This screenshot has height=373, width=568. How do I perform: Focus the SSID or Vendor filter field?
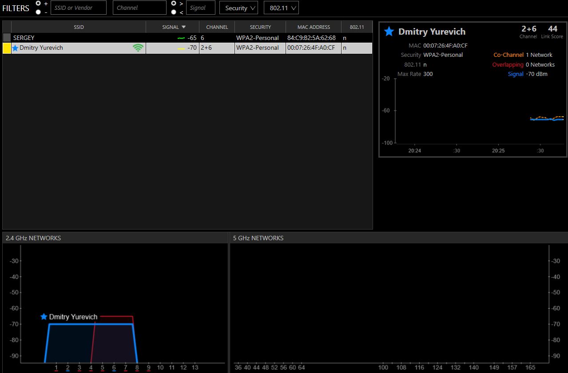[79, 8]
